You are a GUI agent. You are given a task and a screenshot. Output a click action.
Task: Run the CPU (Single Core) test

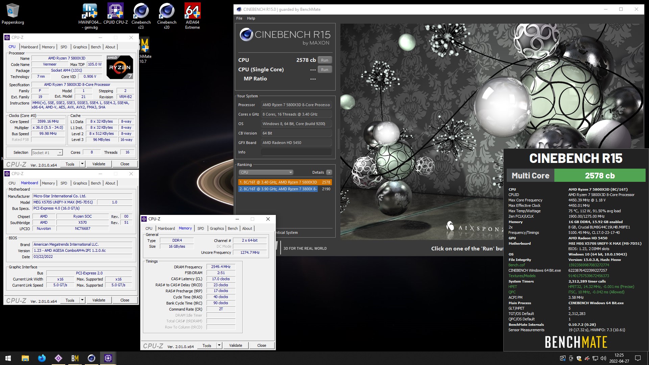pyautogui.click(x=324, y=70)
